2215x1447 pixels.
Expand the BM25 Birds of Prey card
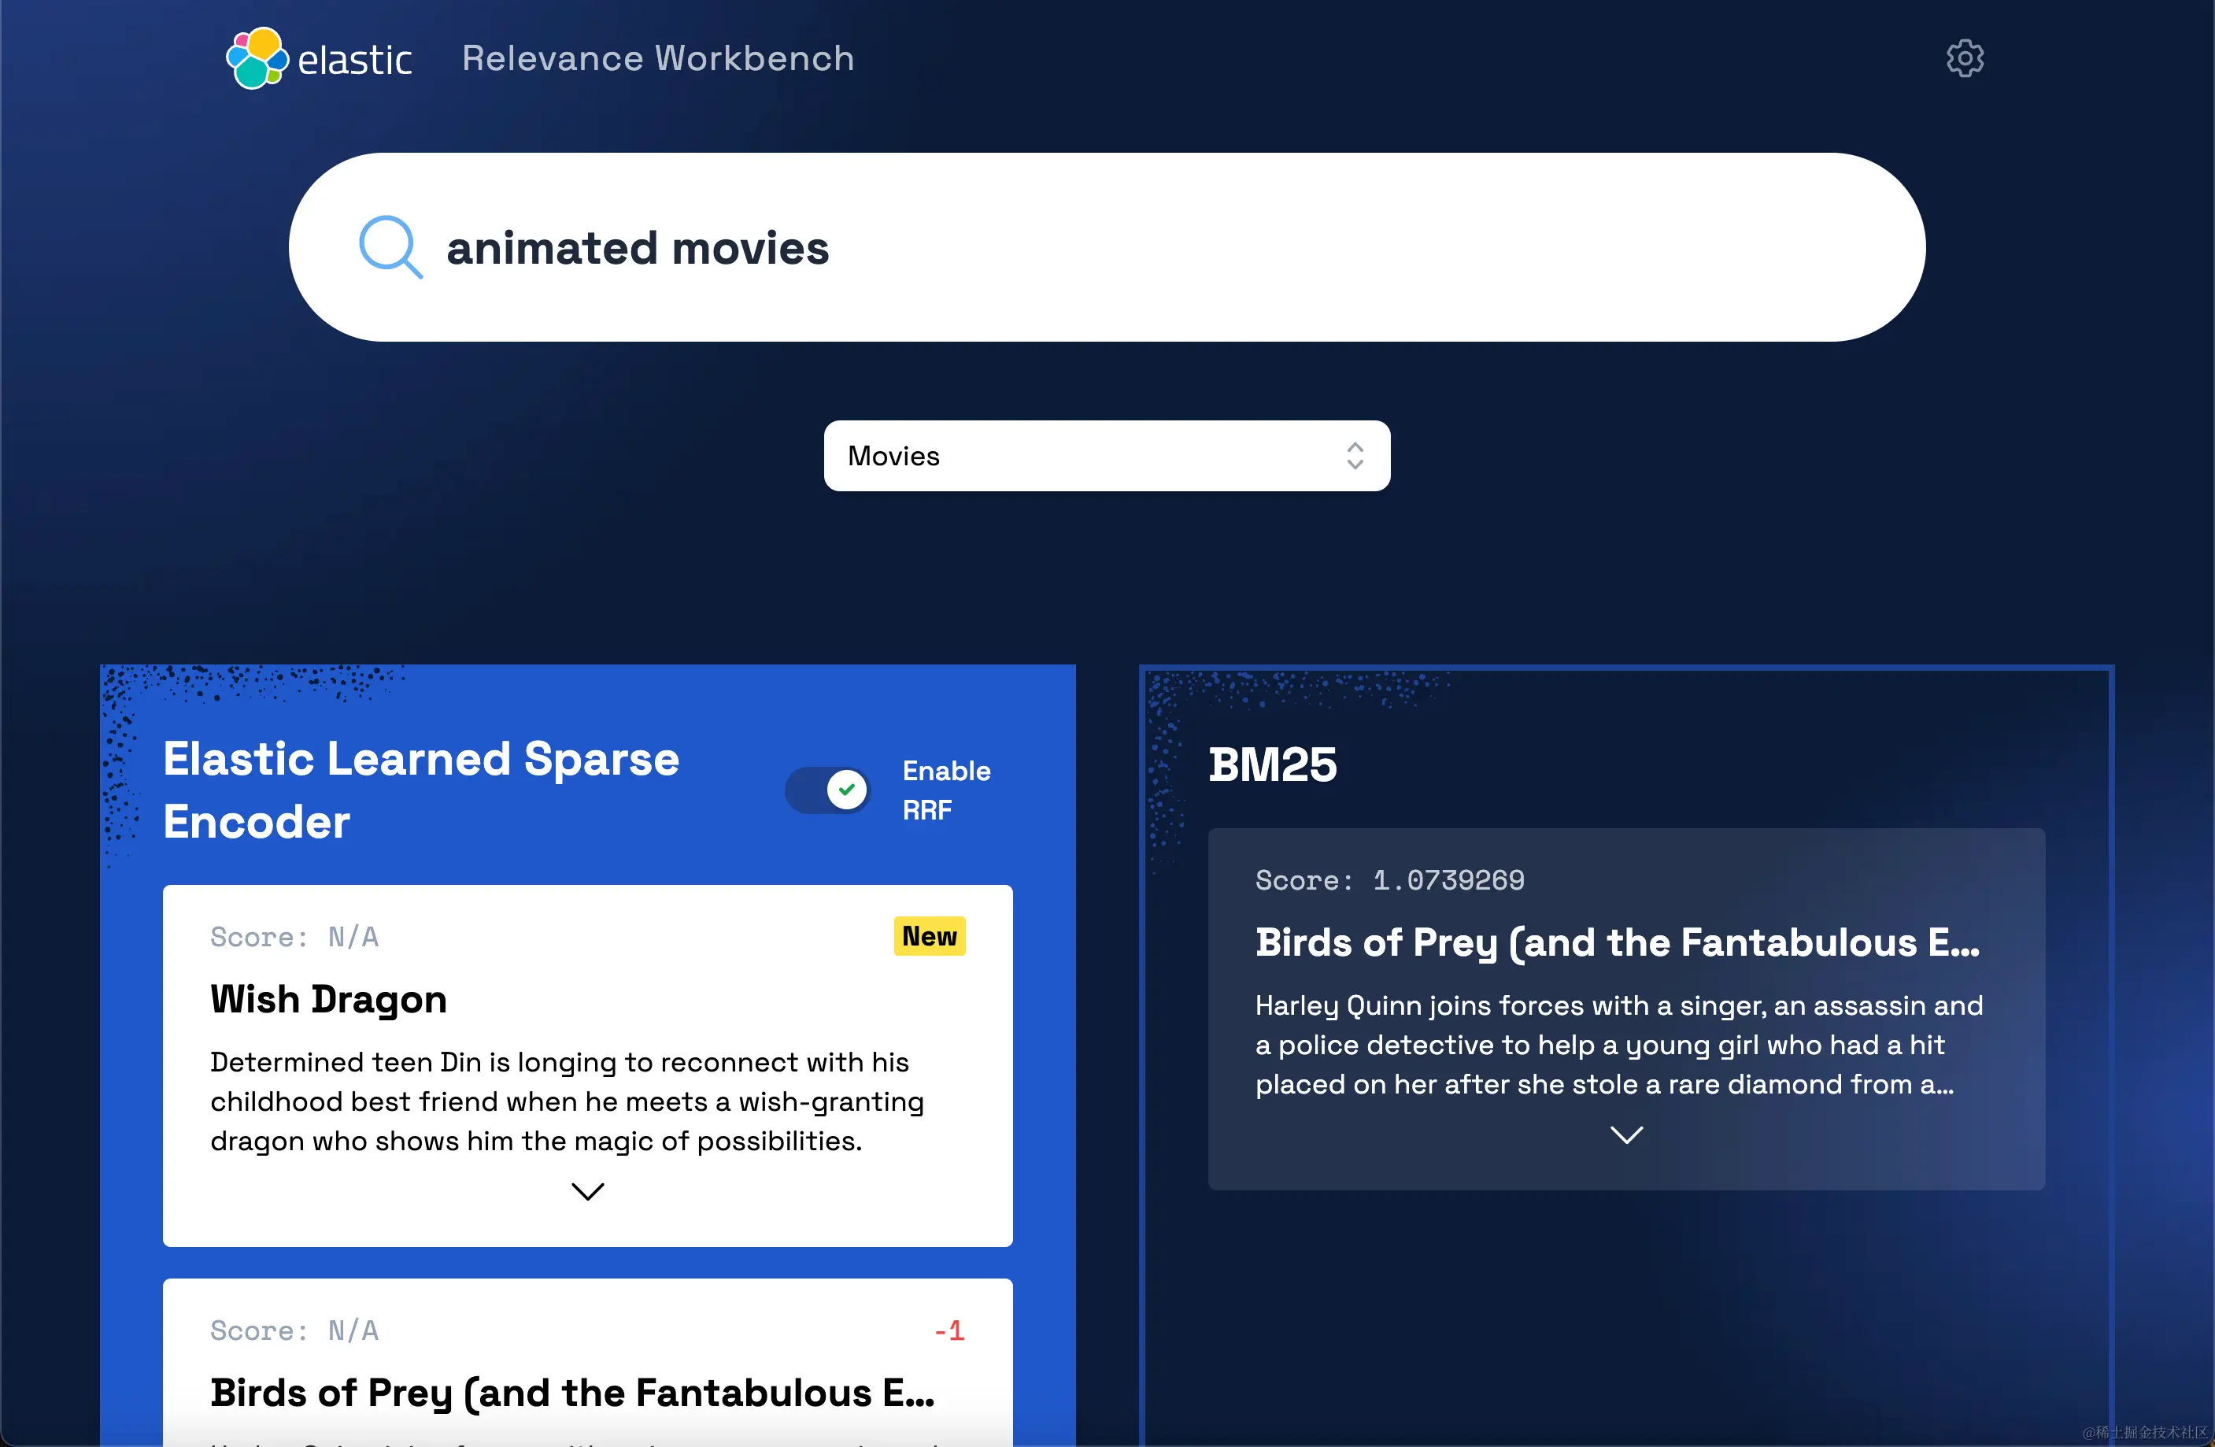point(1626,1134)
